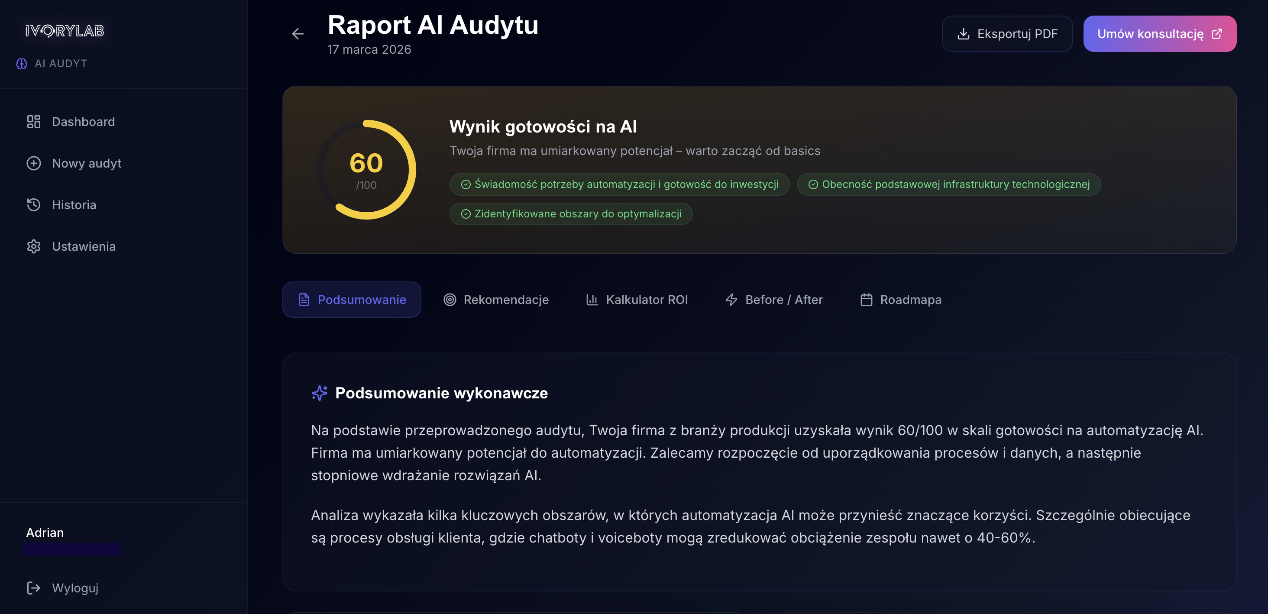Open Ustawienia via the gear icon
This screenshot has width=1268, height=614.
click(33, 246)
